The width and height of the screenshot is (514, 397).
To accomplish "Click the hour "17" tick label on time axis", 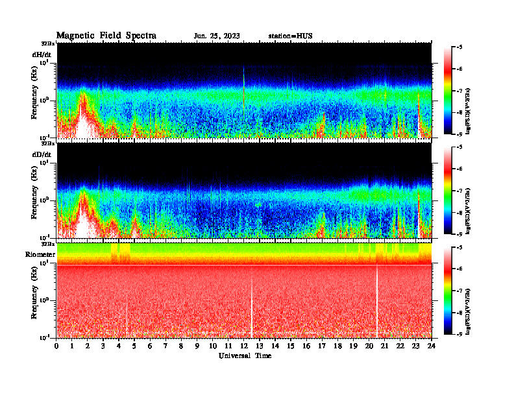I will point(323,346).
